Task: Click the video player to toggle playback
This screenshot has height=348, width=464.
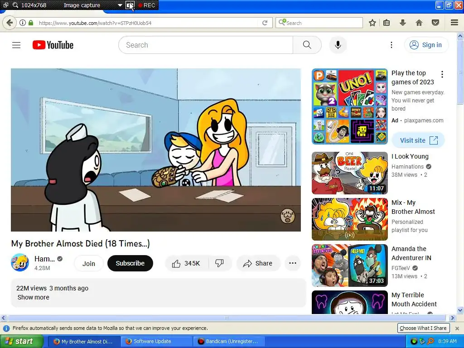Action: click(x=156, y=150)
